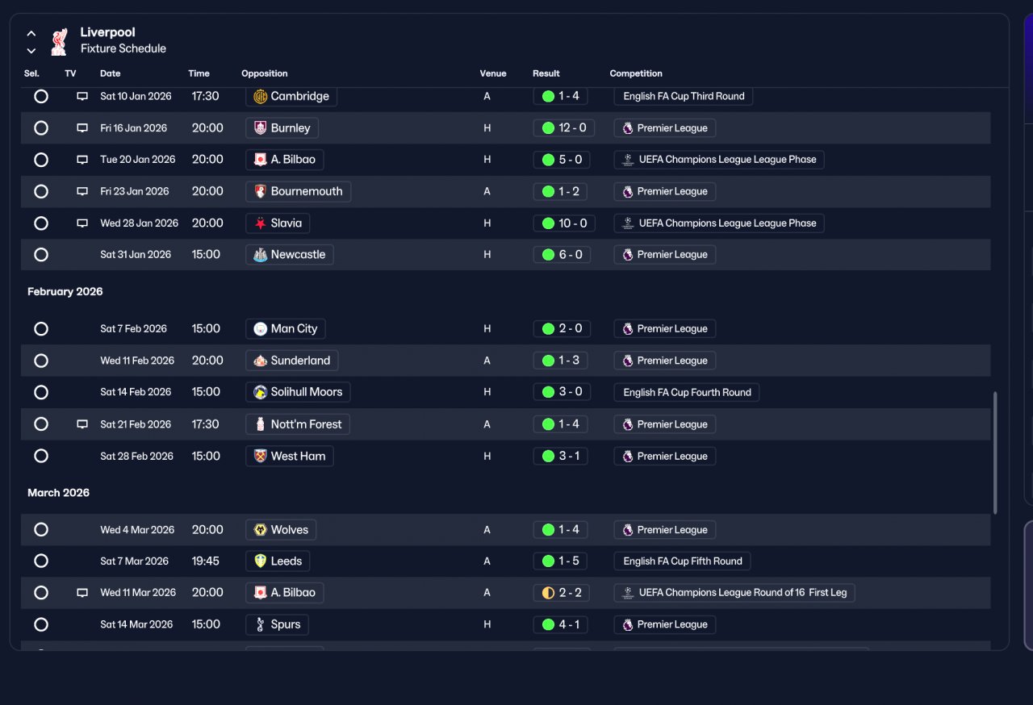
Task: Click TV icon on Slavia fixture row
Action: click(x=82, y=223)
